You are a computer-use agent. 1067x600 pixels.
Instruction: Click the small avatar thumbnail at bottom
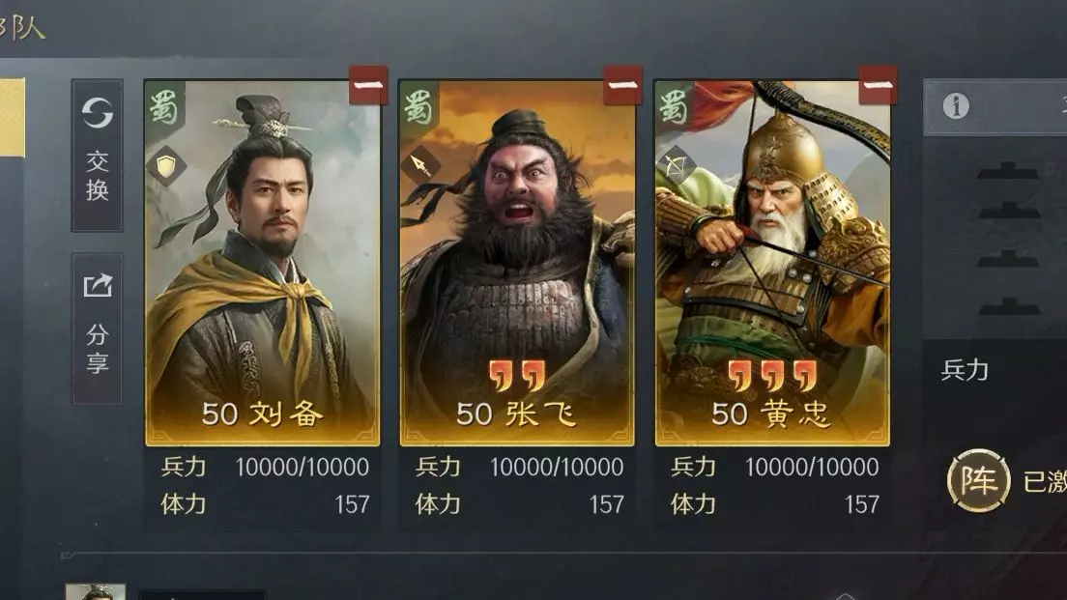coord(96,591)
